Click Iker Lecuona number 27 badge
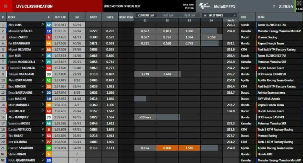The width and height of the screenshot is (303, 163). click(x=49, y=142)
